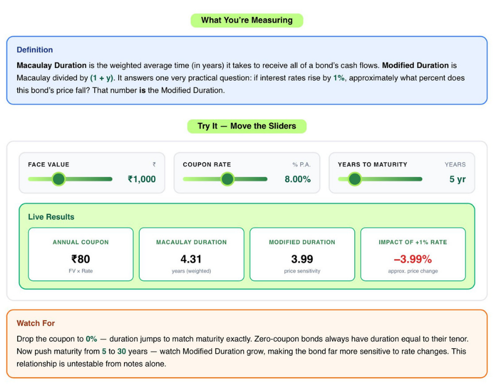Click the 0% coupon text in Watch For
The image size is (496, 388).
[92, 339]
